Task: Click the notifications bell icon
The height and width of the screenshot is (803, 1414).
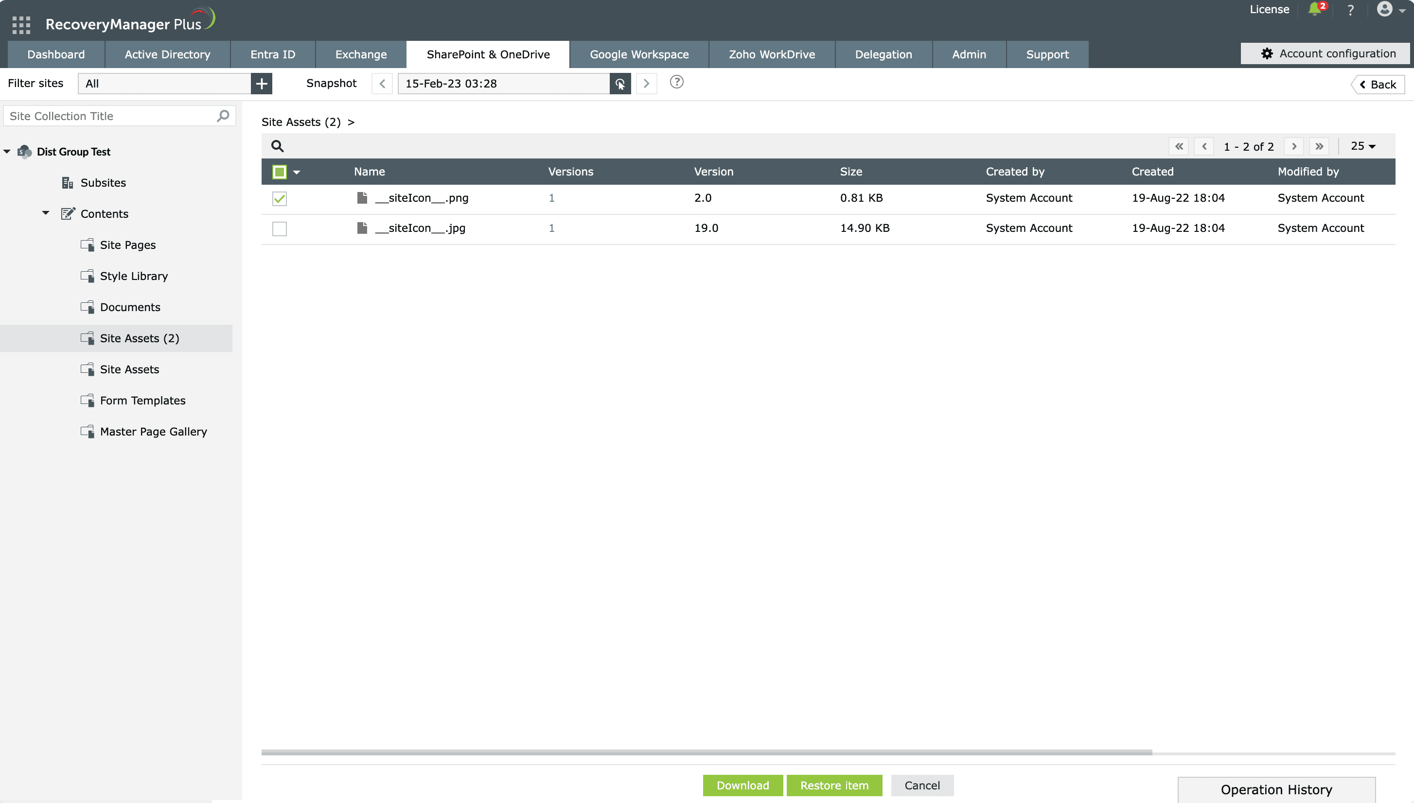Action: 1315,9
